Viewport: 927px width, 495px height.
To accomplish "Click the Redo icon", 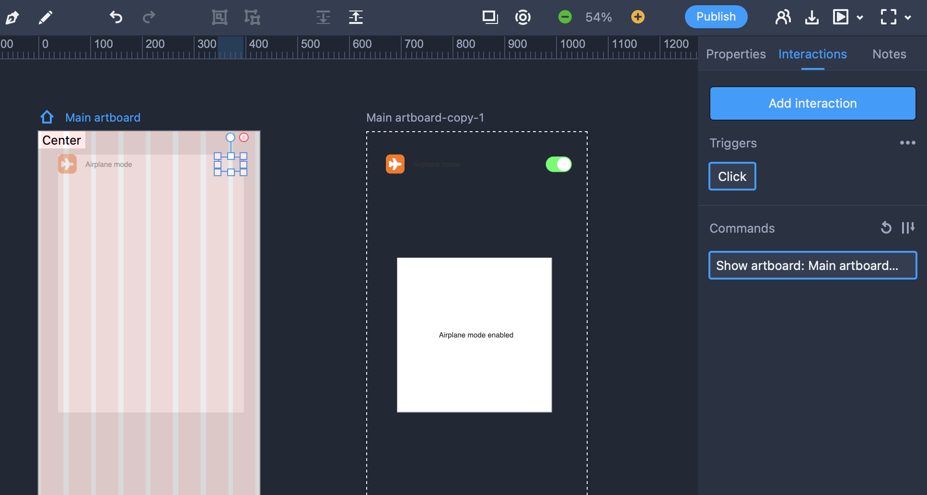I will coord(149,17).
